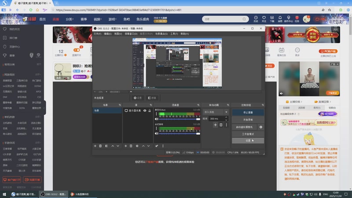Open Douyu history icon in header
Image resolution: width=352 pixels, height=198 pixels.
pos(256,19)
